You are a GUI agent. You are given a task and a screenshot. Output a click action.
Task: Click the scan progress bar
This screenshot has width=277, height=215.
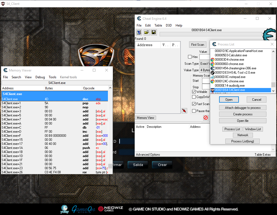tap(210, 34)
